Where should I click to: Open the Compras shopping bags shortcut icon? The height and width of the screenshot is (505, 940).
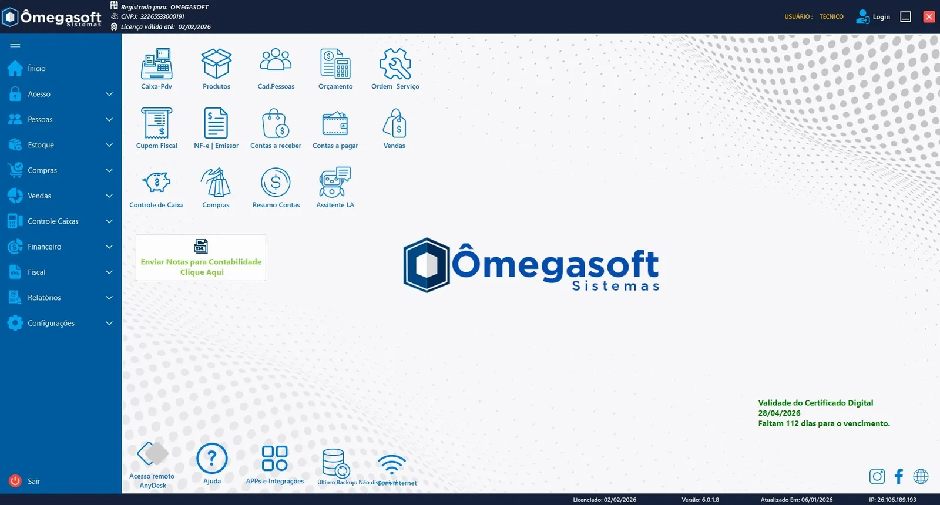click(216, 182)
